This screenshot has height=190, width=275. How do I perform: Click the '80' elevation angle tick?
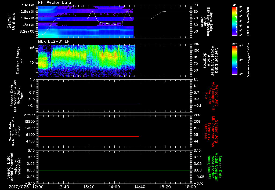(196, 12)
